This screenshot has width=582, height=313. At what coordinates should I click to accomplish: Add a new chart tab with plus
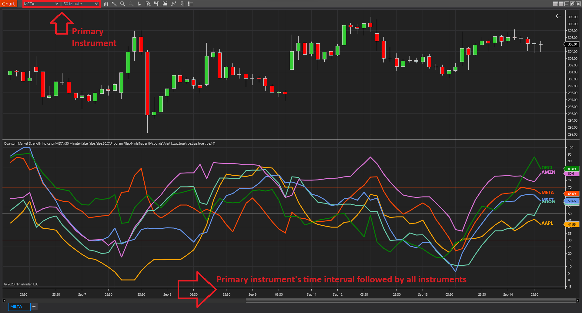click(x=34, y=306)
